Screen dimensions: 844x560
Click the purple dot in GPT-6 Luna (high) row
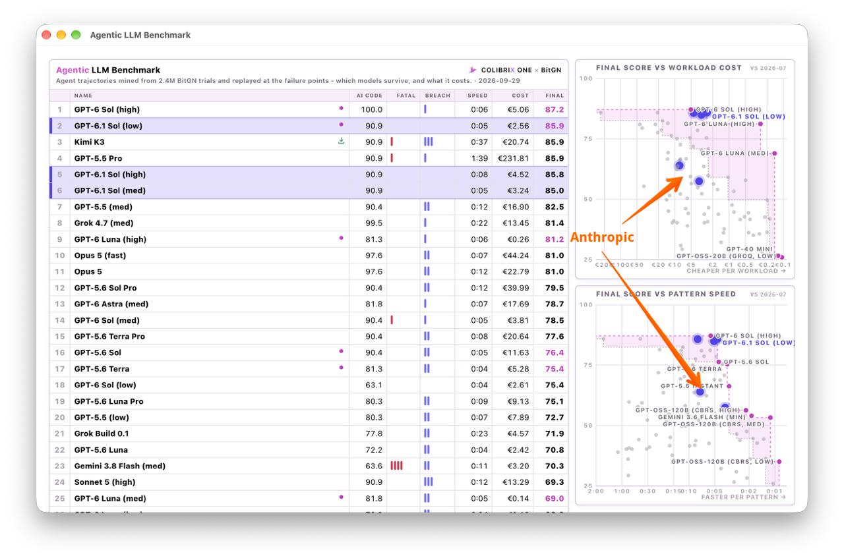[x=341, y=238]
